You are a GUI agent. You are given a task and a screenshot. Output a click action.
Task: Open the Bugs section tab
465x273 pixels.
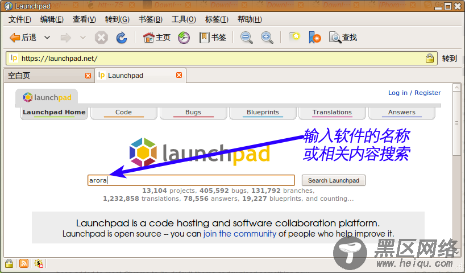tap(193, 113)
